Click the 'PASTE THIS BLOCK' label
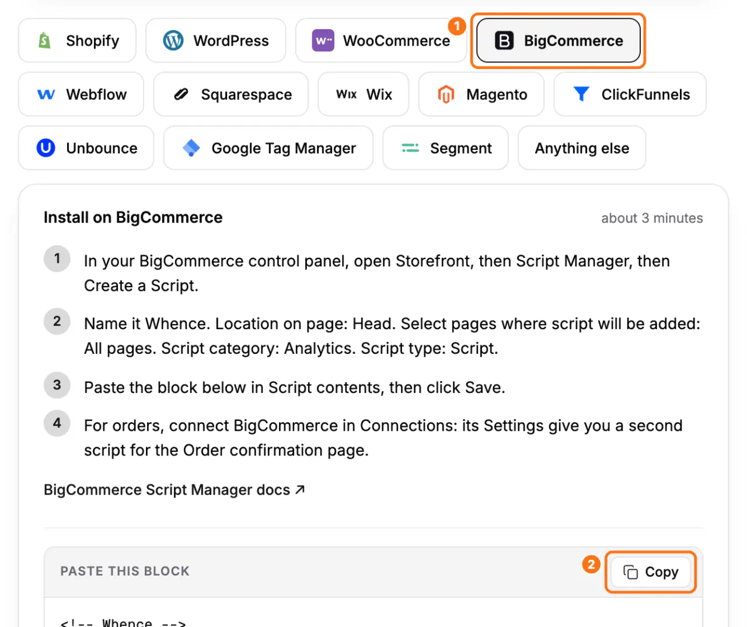Viewport: 747px width, 627px height. click(x=125, y=571)
